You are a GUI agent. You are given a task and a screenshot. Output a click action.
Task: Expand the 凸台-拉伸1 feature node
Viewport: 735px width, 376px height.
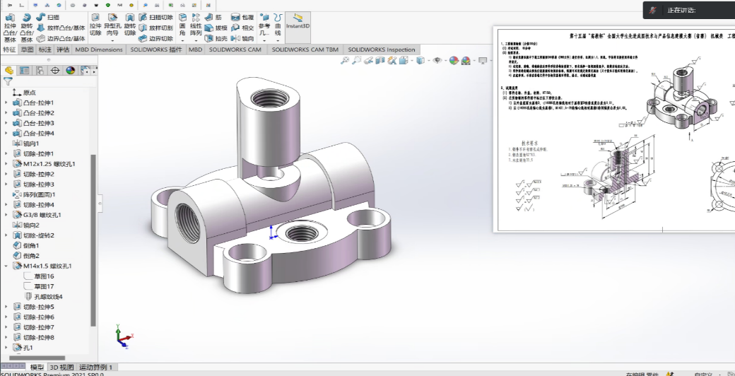[x=6, y=103]
